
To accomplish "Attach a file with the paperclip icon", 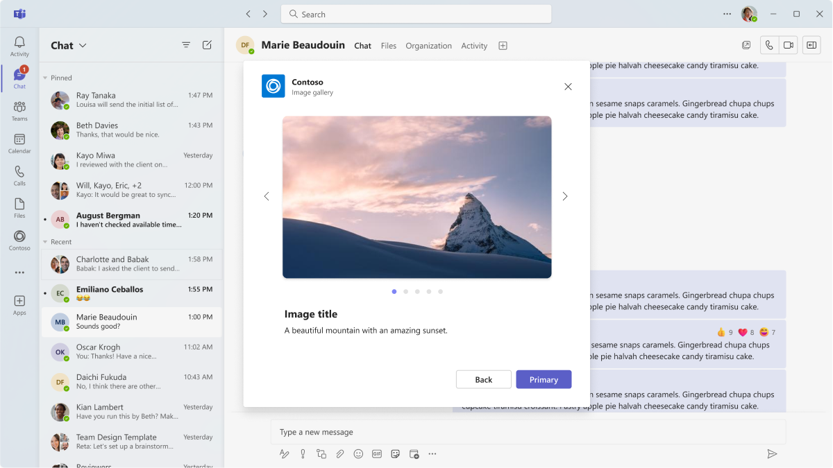I will tap(340, 454).
